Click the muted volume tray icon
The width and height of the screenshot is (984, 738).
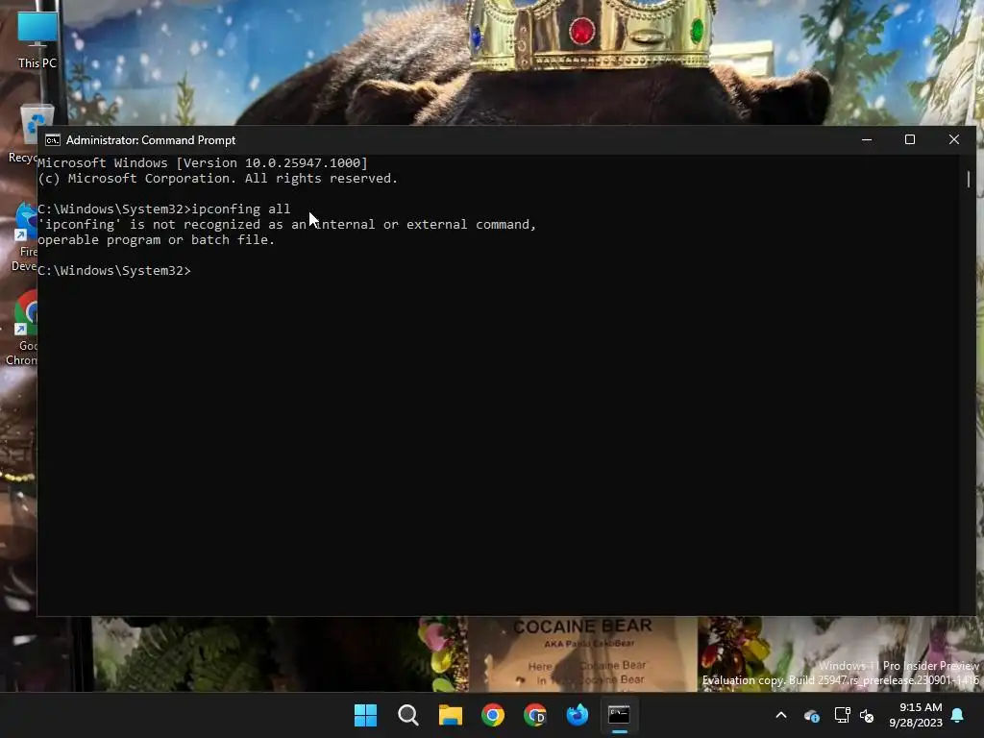tap(867, 715)
